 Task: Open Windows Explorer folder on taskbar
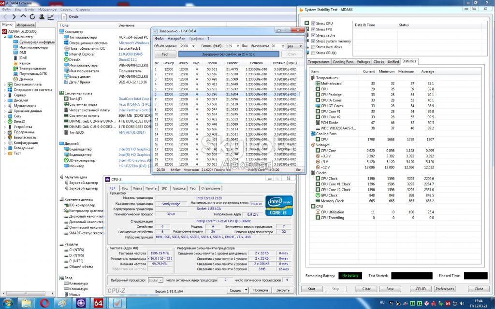(x=27, y=303)
